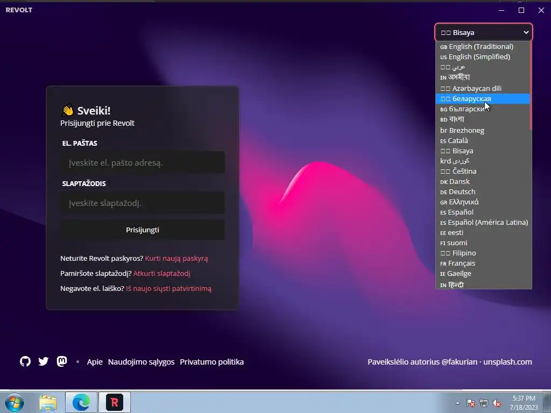Select the krd Kurdish language option

[x=483, y=161]
